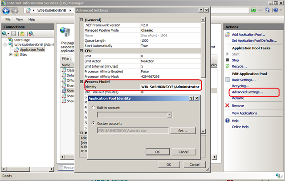Open the Help menu
This screenshot has height=181, width=285.
32,20
